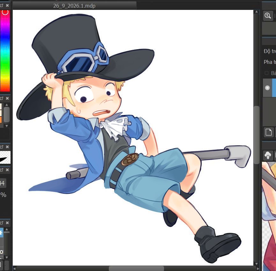
Task: Click the 'Pha tr' blending label
Action: (x=270, y=62)
